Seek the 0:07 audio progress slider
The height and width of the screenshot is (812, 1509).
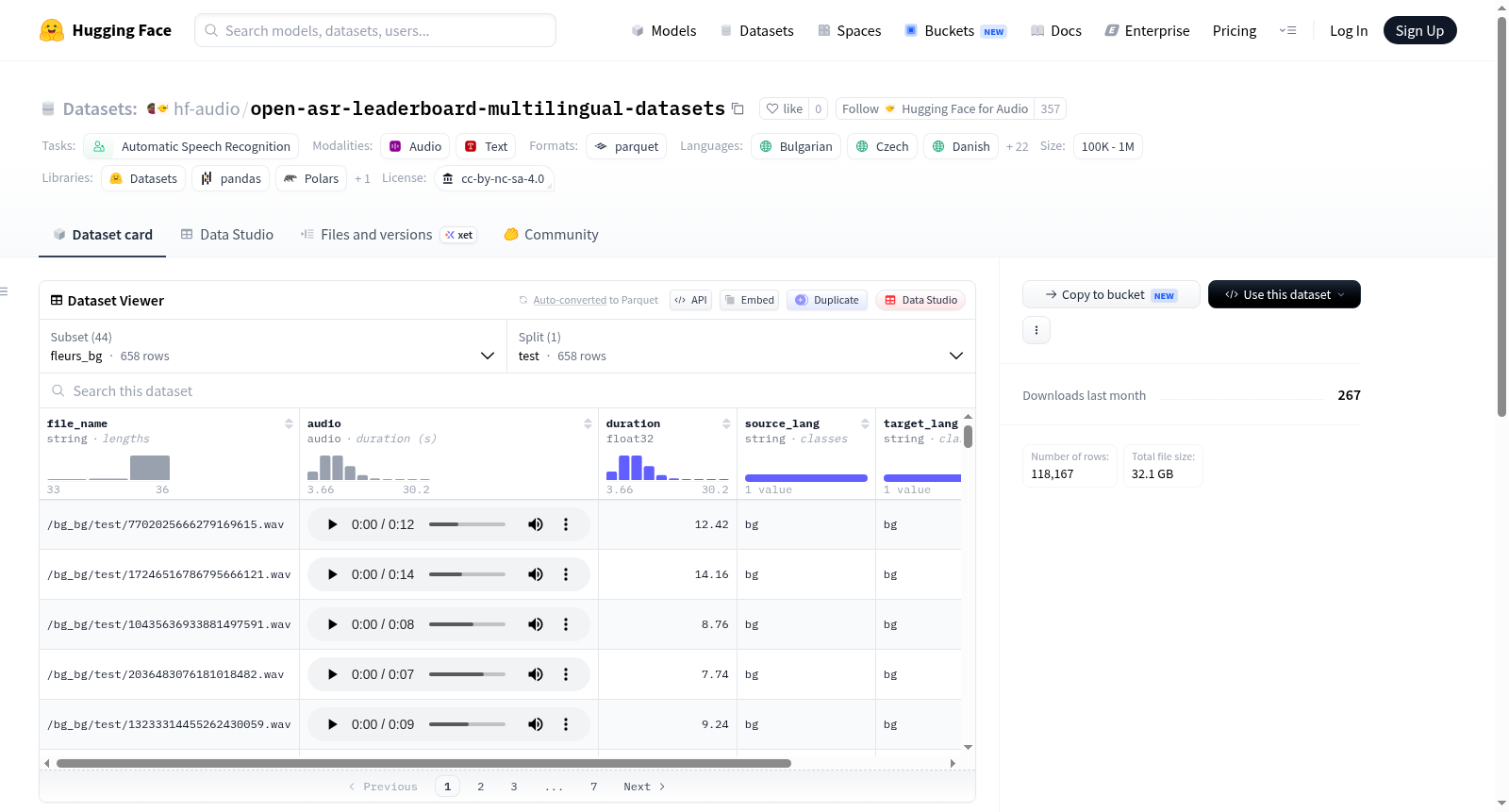(467, 674)
